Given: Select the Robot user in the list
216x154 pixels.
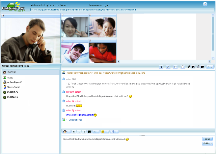Looking at the screenshot, I should 31,78.
